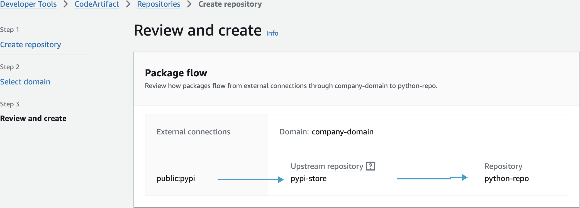This screenshot has width=580, height=208.
Task: Click the Review and create page title
Action: point(198,30)
